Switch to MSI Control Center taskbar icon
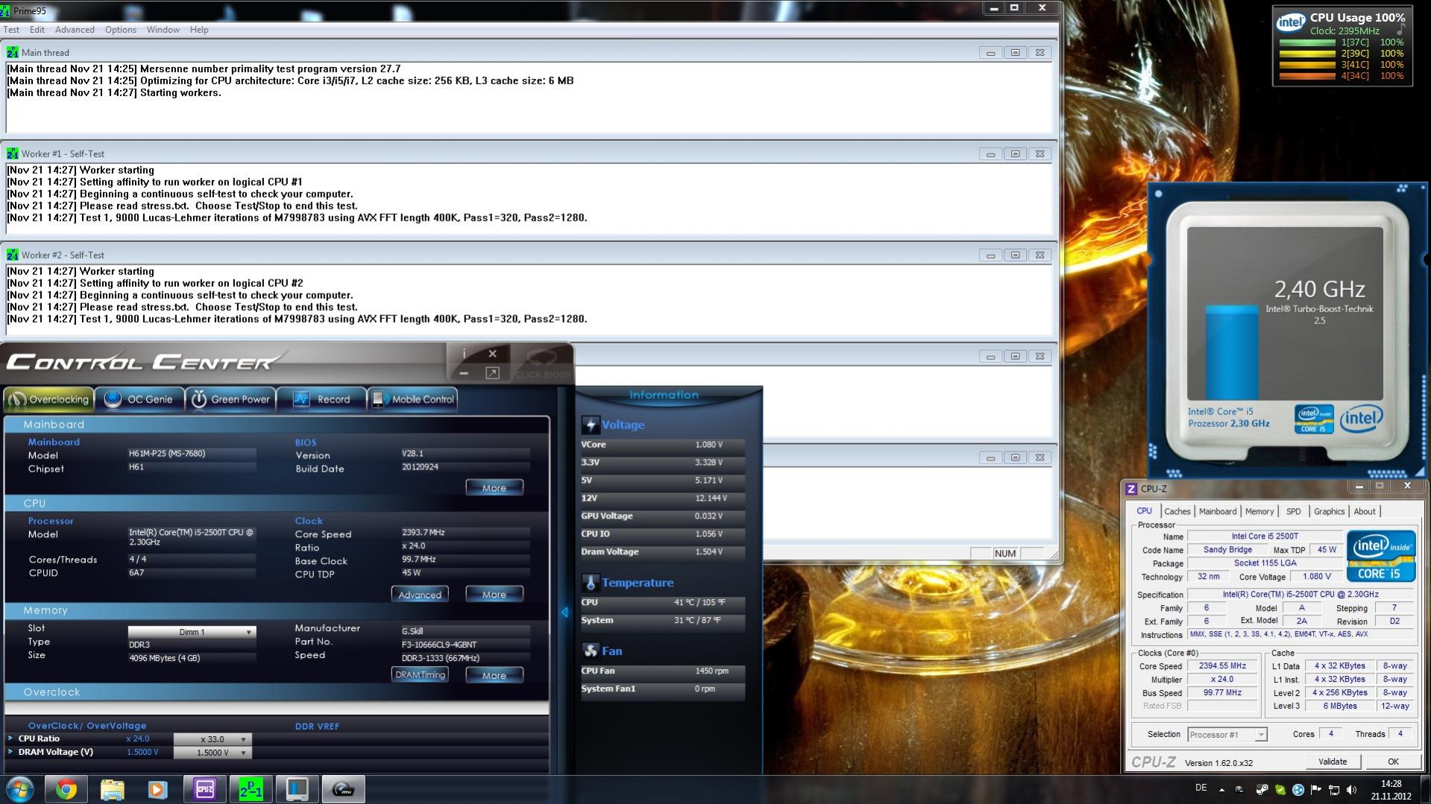This screenshot has height=804, width=1431. 343,789
